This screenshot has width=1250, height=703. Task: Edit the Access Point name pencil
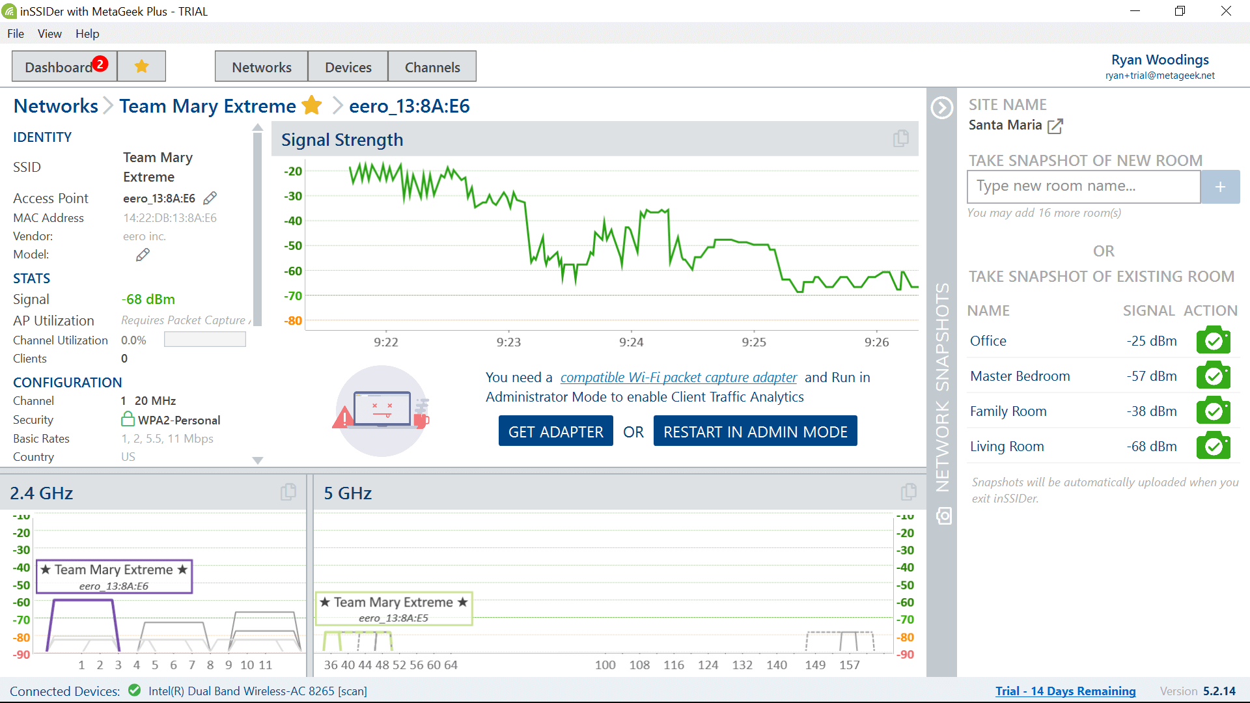[x=210, y=198]
